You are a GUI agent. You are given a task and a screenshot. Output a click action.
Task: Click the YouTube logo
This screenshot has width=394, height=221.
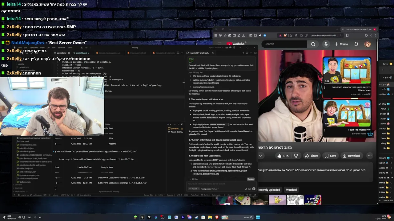pos(235,44)
